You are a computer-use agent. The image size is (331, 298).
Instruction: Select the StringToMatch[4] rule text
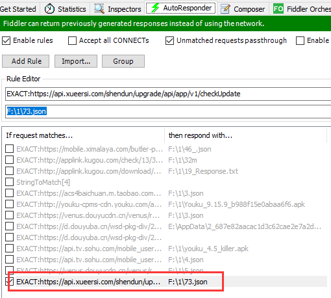43,182
